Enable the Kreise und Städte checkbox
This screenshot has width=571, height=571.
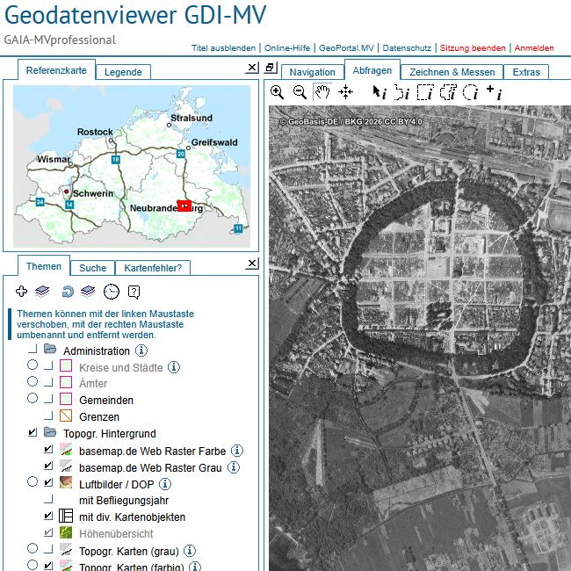click(x=48, y=365)
